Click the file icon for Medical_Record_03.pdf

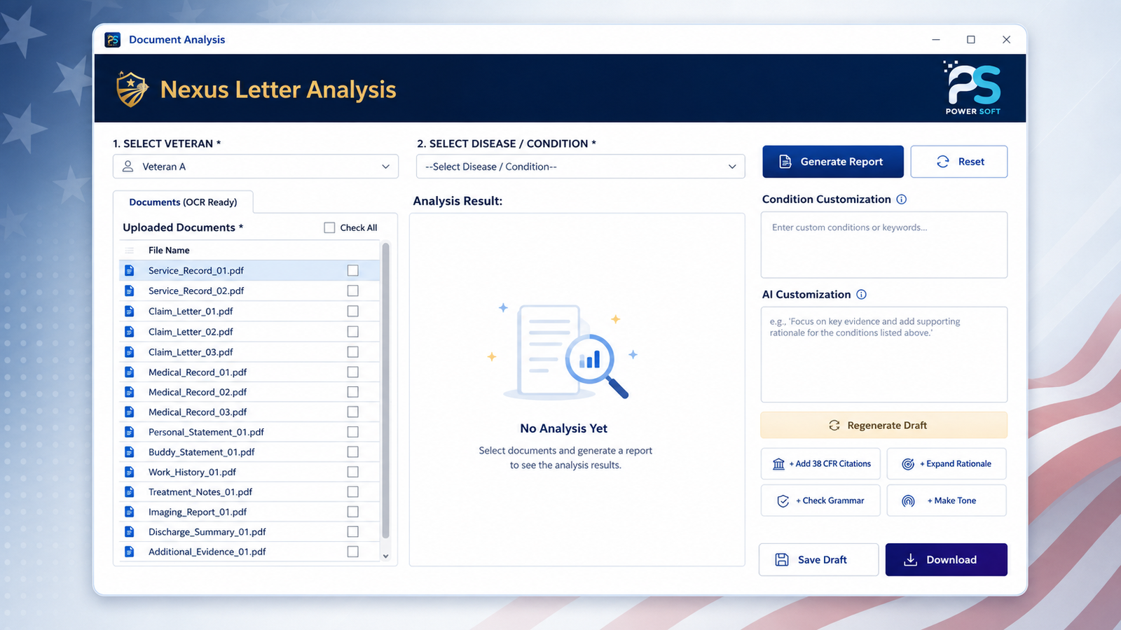coord(130,412)
